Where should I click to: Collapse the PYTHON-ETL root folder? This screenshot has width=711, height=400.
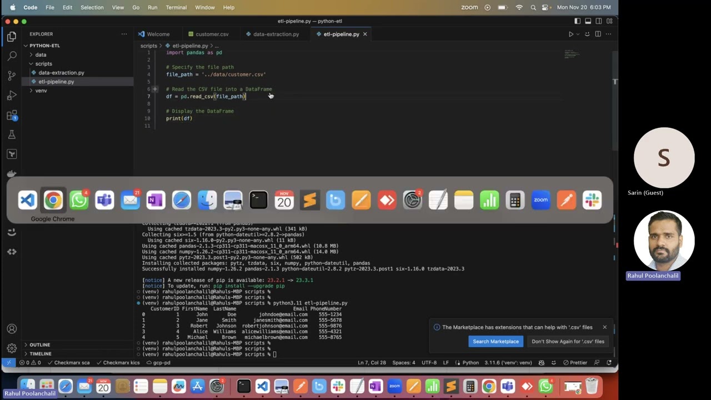[78, 46]
